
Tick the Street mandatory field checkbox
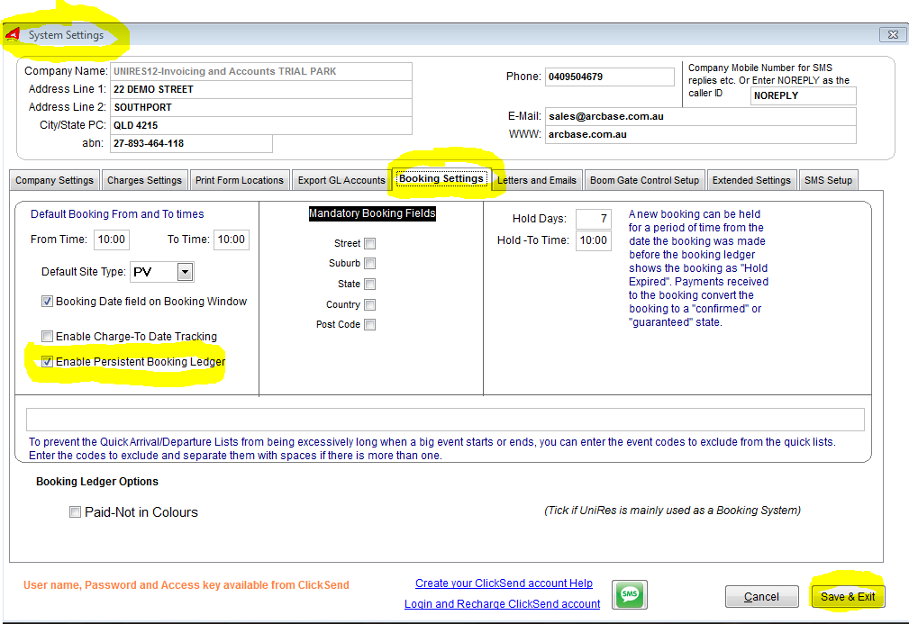(x=370, y=243)
